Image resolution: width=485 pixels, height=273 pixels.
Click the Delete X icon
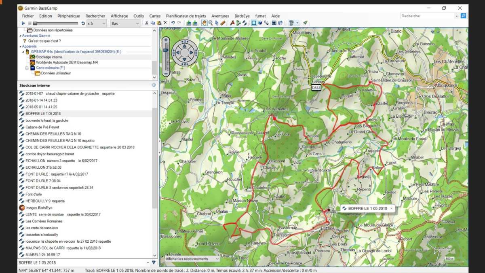tap(165, 23)
